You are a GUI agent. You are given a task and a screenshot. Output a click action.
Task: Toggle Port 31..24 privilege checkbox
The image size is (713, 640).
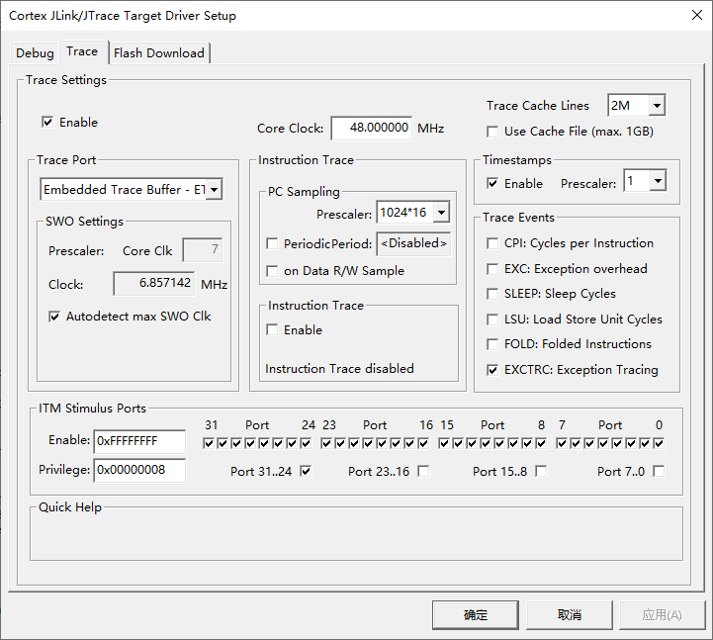(x=306, y=471)
